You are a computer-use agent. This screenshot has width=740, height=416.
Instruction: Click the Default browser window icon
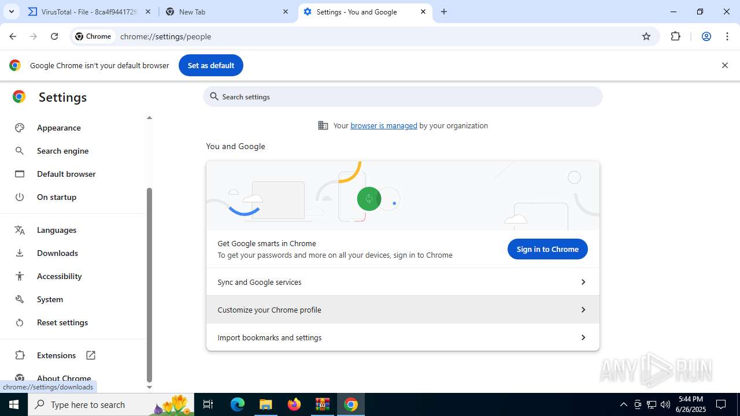[x=20, y=174]
